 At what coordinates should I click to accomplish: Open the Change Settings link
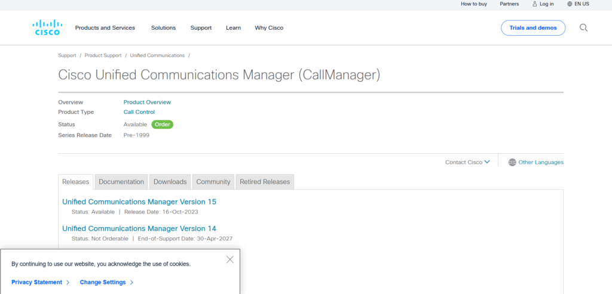pyautogui.click(x=103, y=282)
